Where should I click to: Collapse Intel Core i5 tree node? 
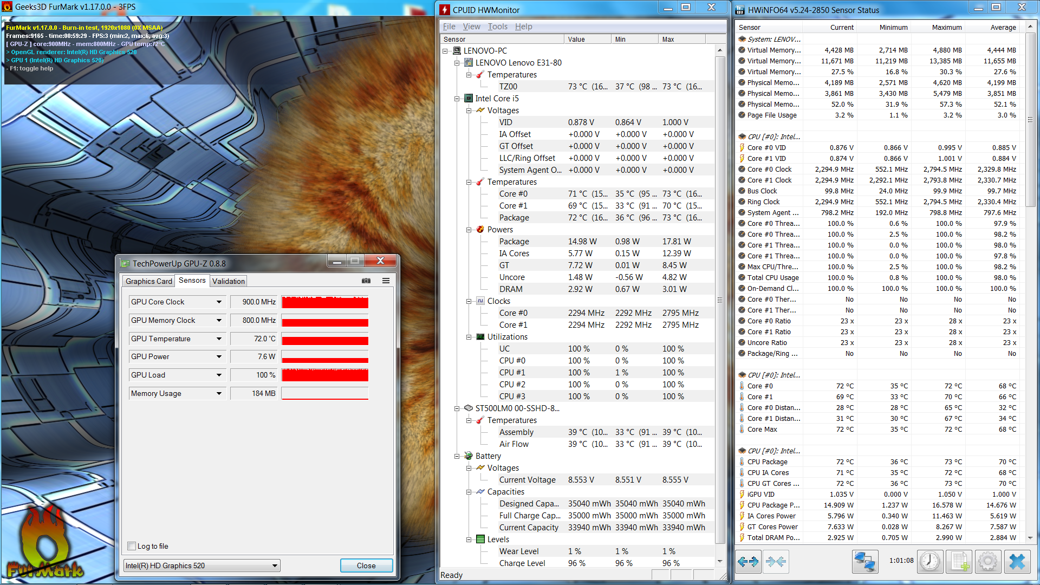(457, 99)
